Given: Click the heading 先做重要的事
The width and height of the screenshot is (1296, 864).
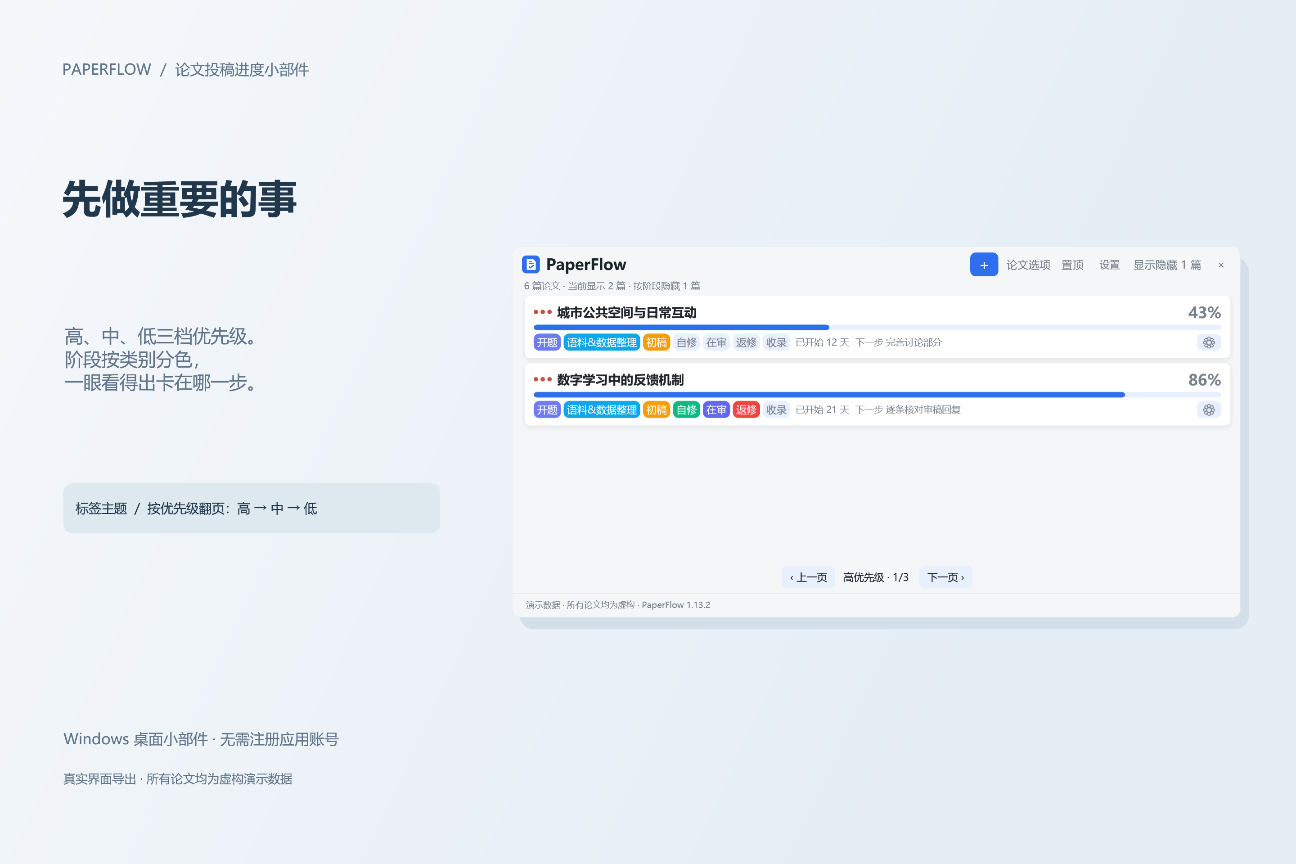Looking at the screenshot, I should click(x=180, y=199).
